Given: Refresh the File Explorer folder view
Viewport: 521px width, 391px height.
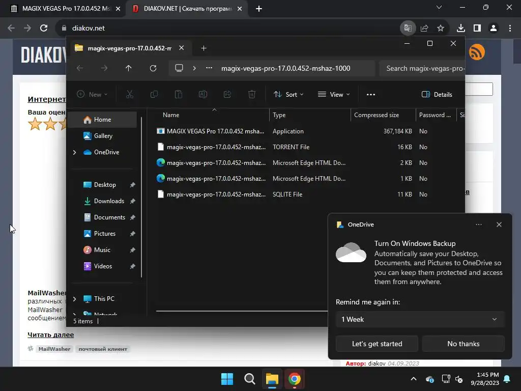Looking at the screenshot, I should pyautogui.click(x=153, y=68).
